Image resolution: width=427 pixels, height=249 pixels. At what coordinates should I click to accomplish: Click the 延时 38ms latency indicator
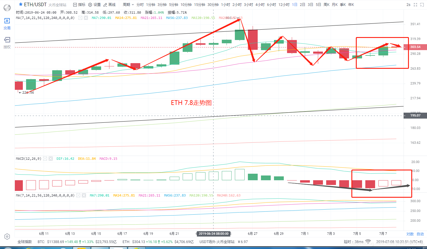coord(353,242)
